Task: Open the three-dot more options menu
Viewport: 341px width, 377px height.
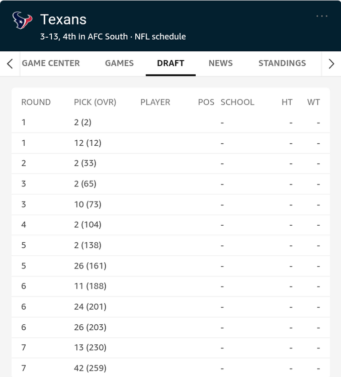Action: [322, 16]
